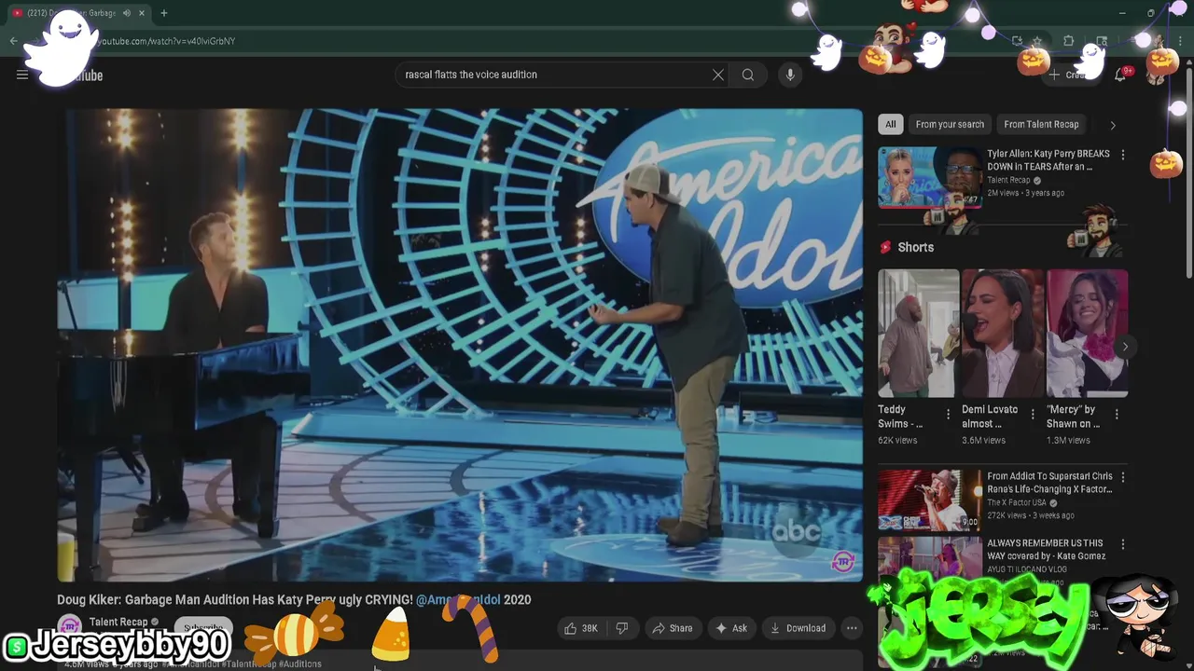This screenshot has height=671, width=1194.
Task: Open the notifications bell
Action: (x=1120, y=75)
